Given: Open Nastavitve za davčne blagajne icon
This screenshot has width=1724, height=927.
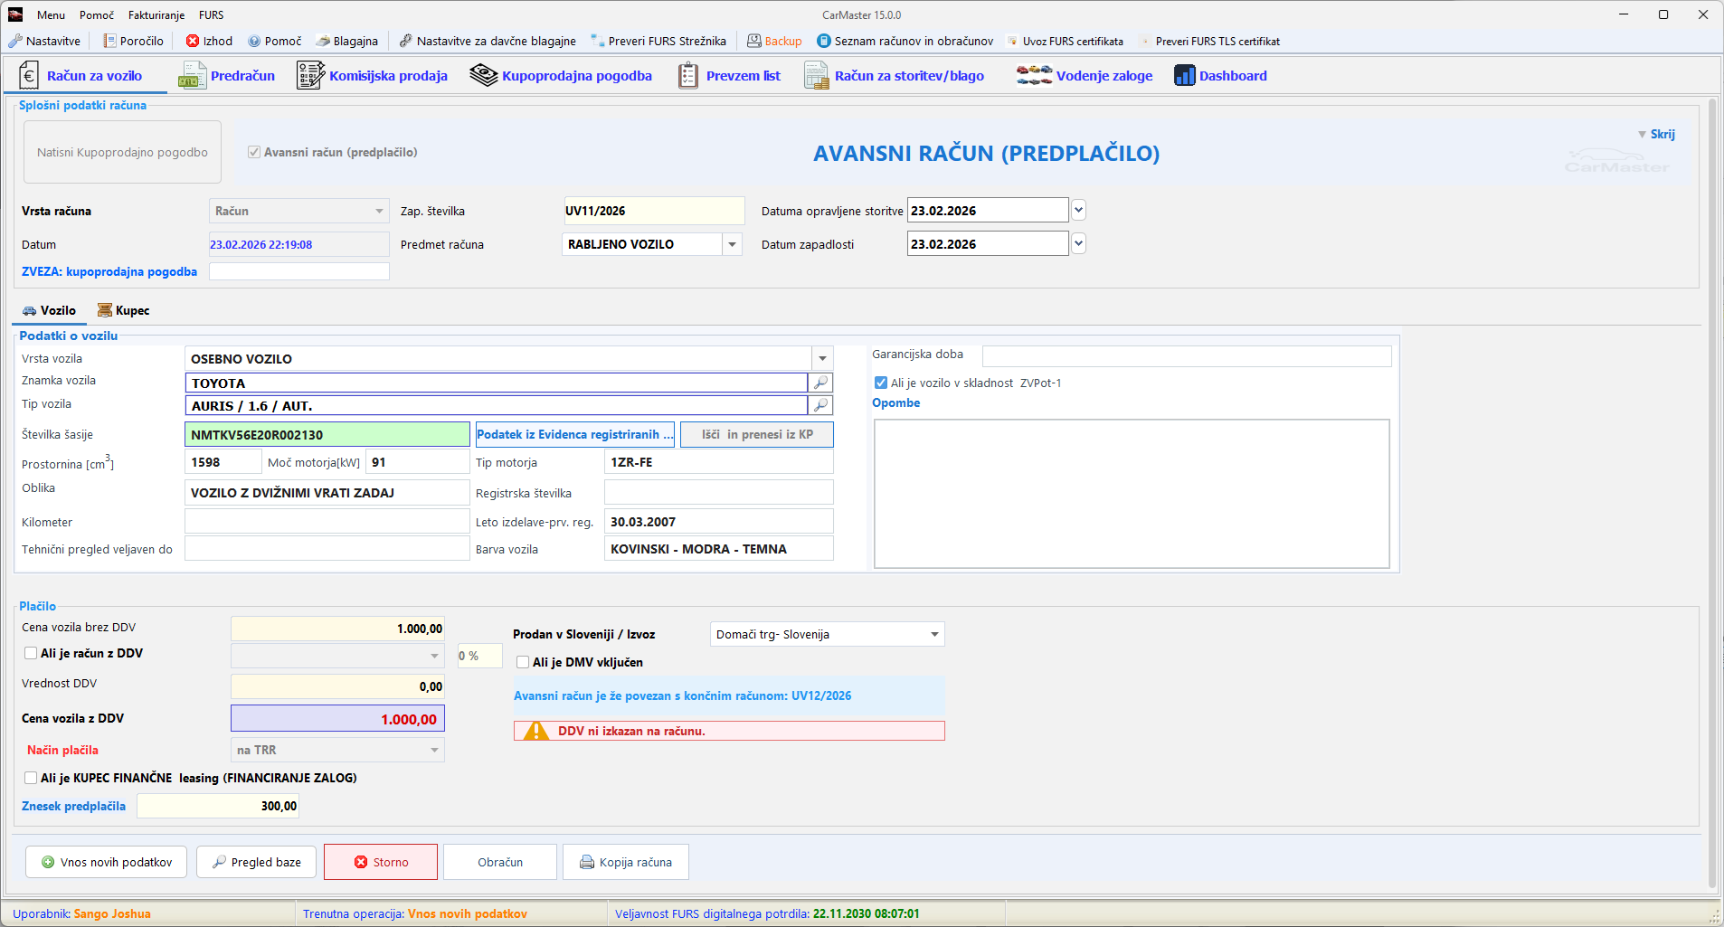Looking at the screenshot, I should coord(406,41).
